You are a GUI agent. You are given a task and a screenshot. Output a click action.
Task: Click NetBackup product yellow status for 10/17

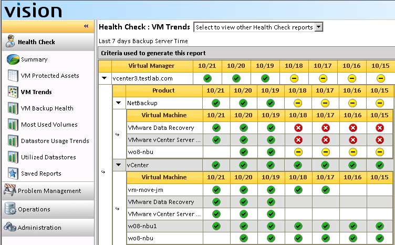(x=325, y=103)
